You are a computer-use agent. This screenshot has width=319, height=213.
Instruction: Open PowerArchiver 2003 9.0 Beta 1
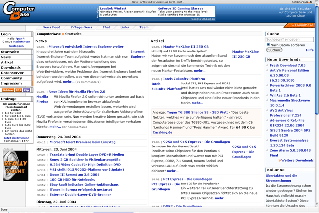[290, 88]
